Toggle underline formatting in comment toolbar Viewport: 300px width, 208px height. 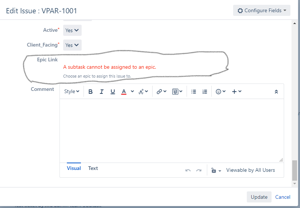click(113, 92)
